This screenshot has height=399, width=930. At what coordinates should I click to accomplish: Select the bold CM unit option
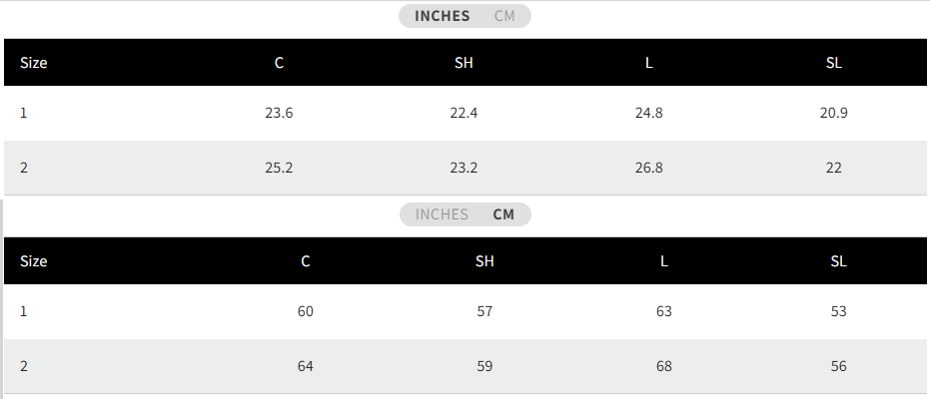(x=503, y=214)
